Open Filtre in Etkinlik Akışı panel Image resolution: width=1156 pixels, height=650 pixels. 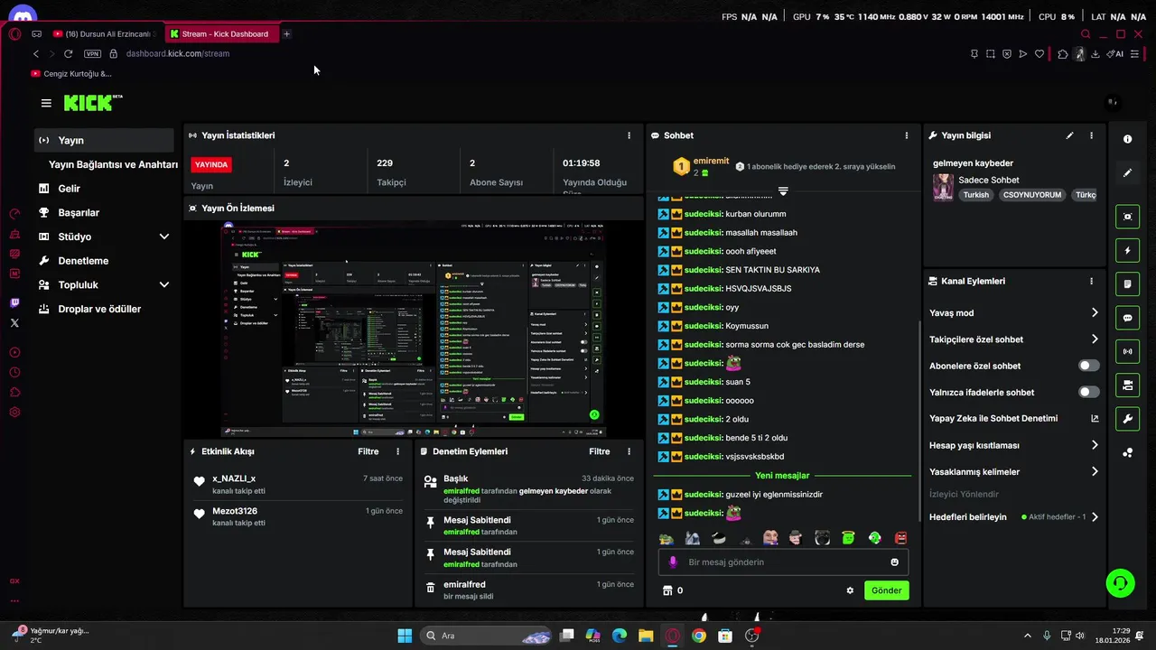pos(368,451)
